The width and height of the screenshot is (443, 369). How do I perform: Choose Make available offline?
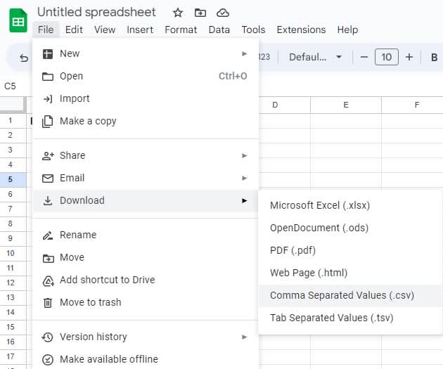146,359
